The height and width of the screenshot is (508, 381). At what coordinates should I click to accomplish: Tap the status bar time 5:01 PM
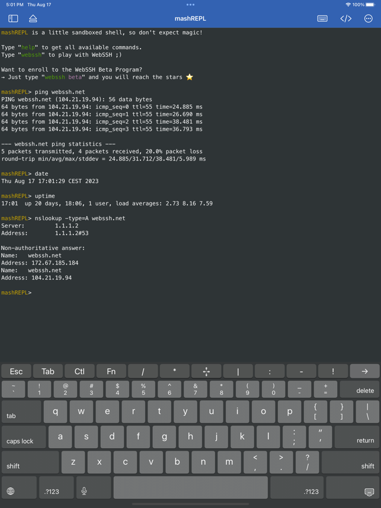pyautogui.click(x=15, y=5)
